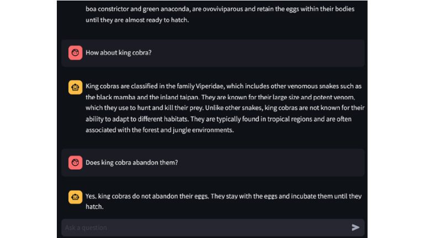
Task: Click bot avatar beside the "Yes." reply
Action: coord(75,197)
